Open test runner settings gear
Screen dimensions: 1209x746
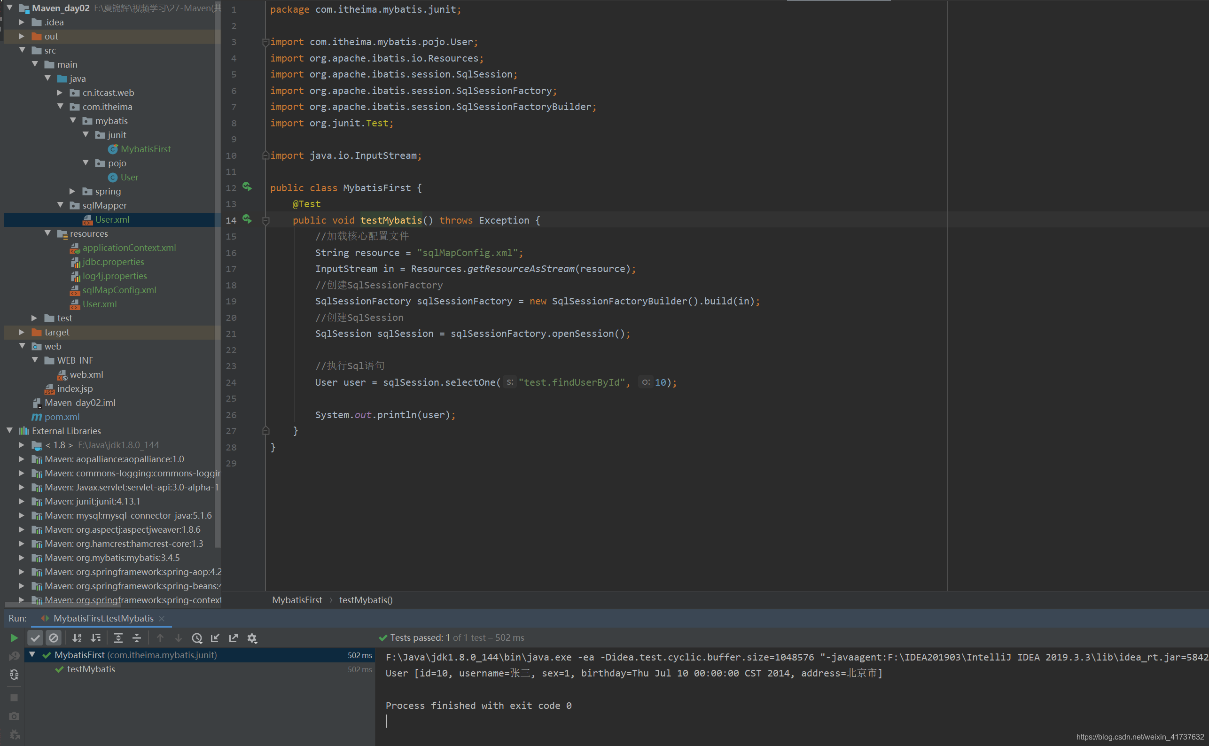tap(252, 638)
